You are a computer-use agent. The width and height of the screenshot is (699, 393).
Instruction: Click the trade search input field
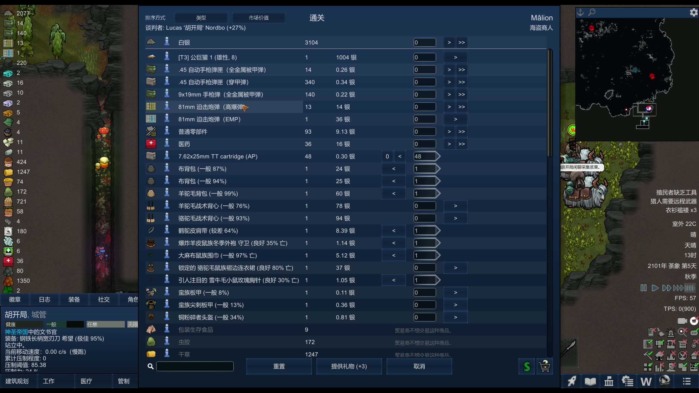(x=195, y=367)
